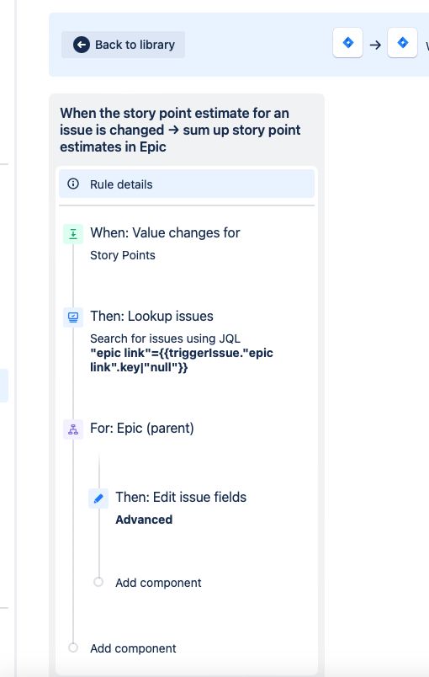Click the back arrow circle icon

coord(81,45)
